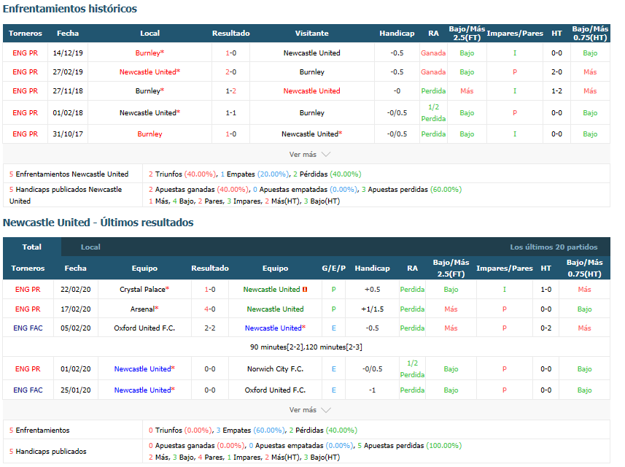Image resolution: width=625 pixels, height=467 pixels.
Task: Open Newcastle United link on 27/02/19 row
Action: 150,72
